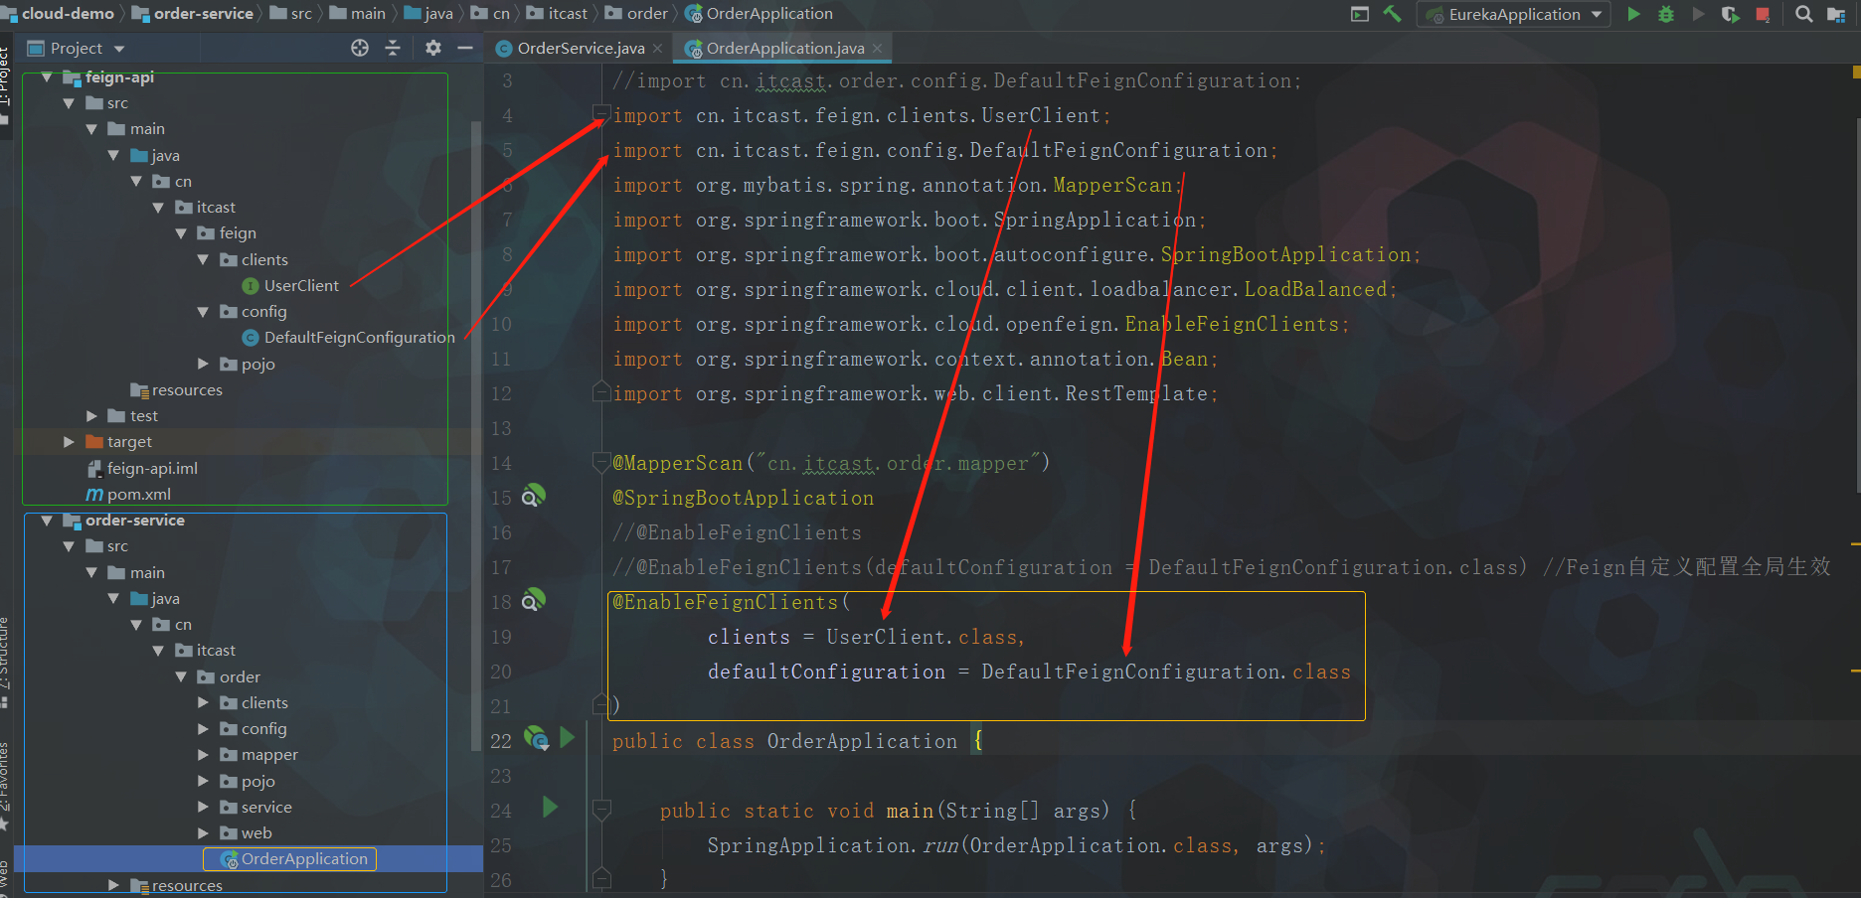Collapse the config folder under feign
Screen dimensions: 1861x898
(204, 312)
